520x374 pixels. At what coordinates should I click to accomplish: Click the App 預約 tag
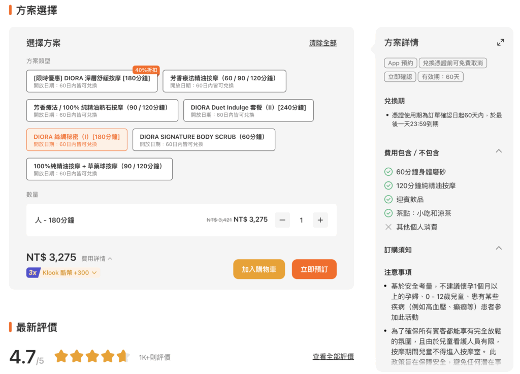point(401,63)
